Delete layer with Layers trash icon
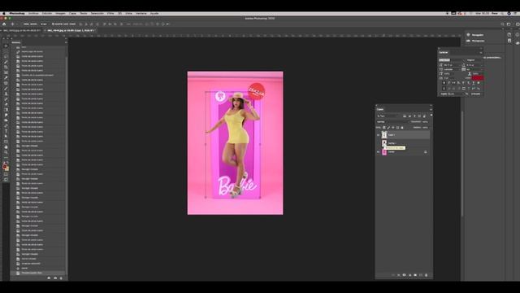Image resolution: width=520 pixels, height=293 pixels. [426, 275]
